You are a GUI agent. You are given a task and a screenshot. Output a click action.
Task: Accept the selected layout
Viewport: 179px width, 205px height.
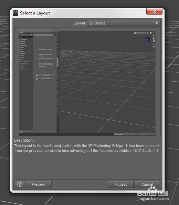pyautogui.click(x=120, y=184)
